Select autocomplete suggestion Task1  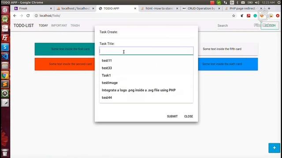(146, 75)
